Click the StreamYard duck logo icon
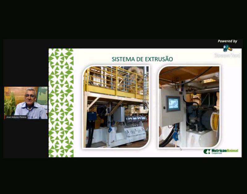This screenshot has height=194, width=247. click(228, 48)
